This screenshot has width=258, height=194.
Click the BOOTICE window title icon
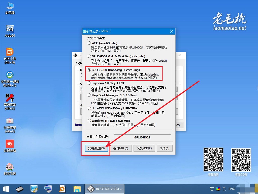75,55
